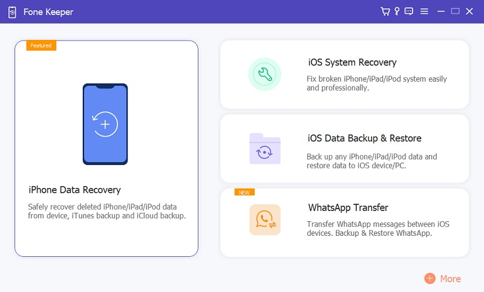Screen dimensions: 484x292
Task: Select the iOS System Recovery heading
Action: click(x=352, y=62)
